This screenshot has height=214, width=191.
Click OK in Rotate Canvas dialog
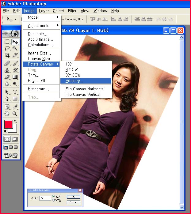[73, 197]
